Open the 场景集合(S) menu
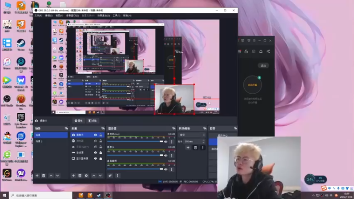This screenshot has height=199, width=354. 104,15
